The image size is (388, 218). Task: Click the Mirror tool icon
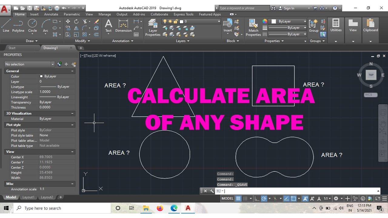pyautogui.click(x=76, y=28)
